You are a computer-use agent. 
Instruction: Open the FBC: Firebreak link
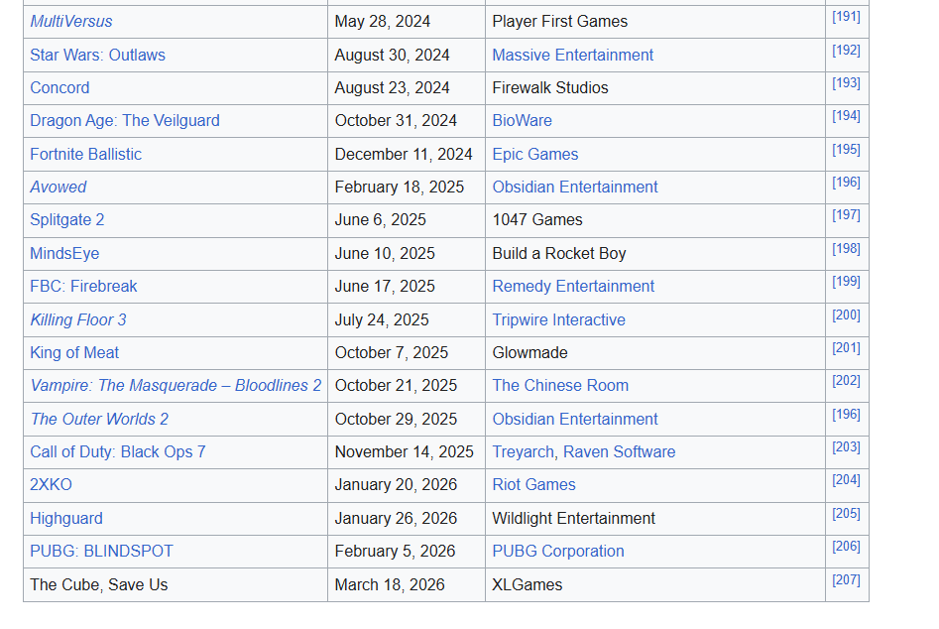coord(83,287)
